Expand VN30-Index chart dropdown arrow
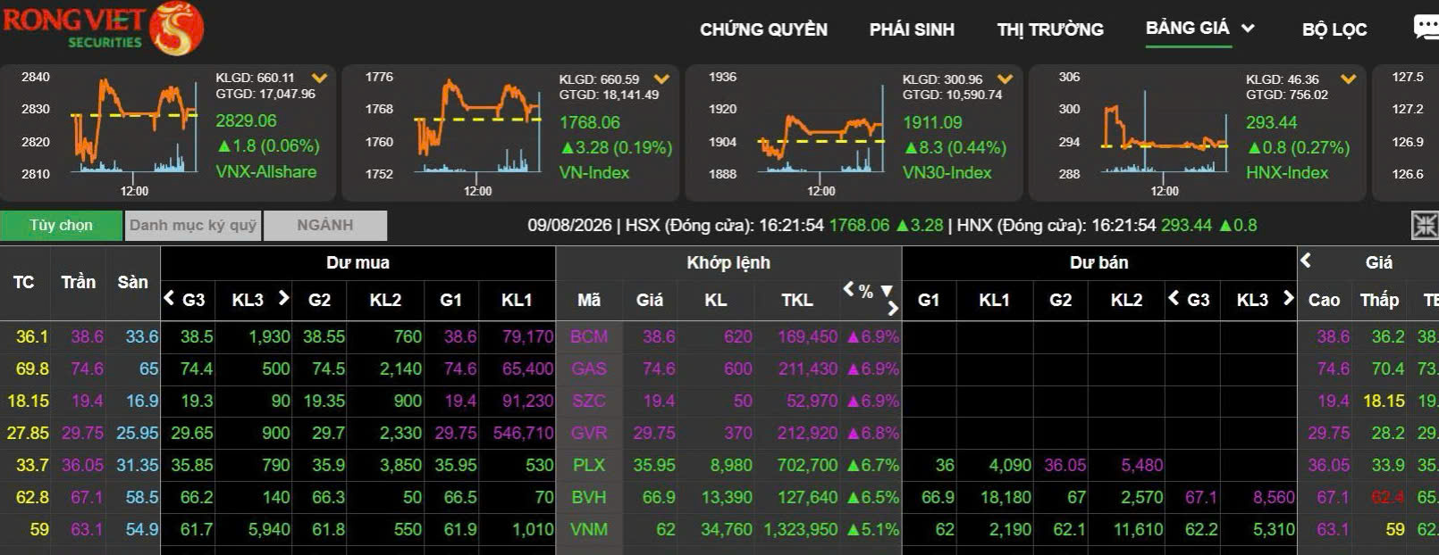The image size is (1439, 555). (x=1006, y=79)
